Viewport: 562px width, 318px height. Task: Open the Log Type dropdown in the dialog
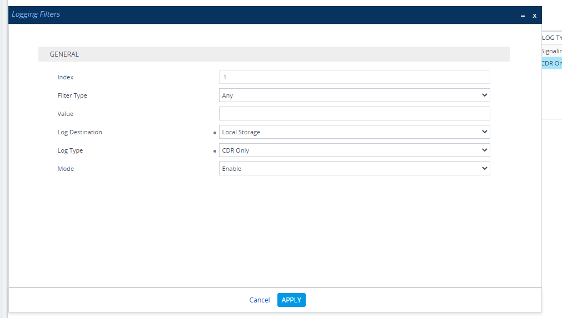pyautogui.click(x=354, y=150)
